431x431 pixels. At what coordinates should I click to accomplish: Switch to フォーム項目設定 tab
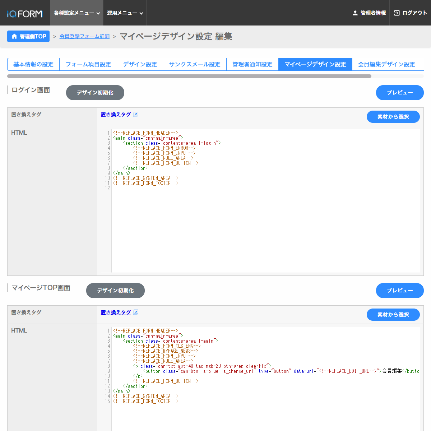pos(88,64)
